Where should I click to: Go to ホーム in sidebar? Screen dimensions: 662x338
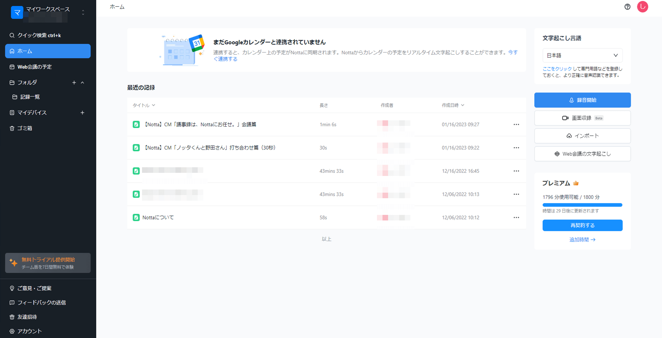[x=48, y=51]
